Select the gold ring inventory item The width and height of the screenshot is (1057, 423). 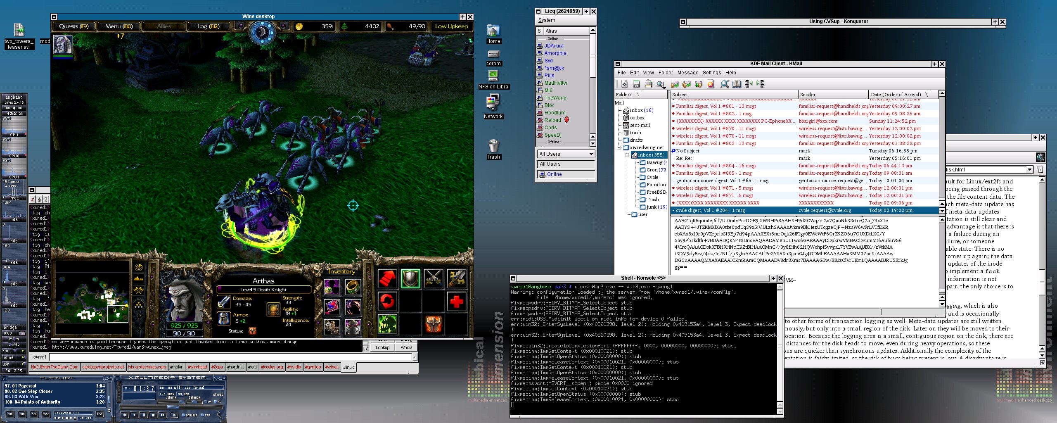353,286
